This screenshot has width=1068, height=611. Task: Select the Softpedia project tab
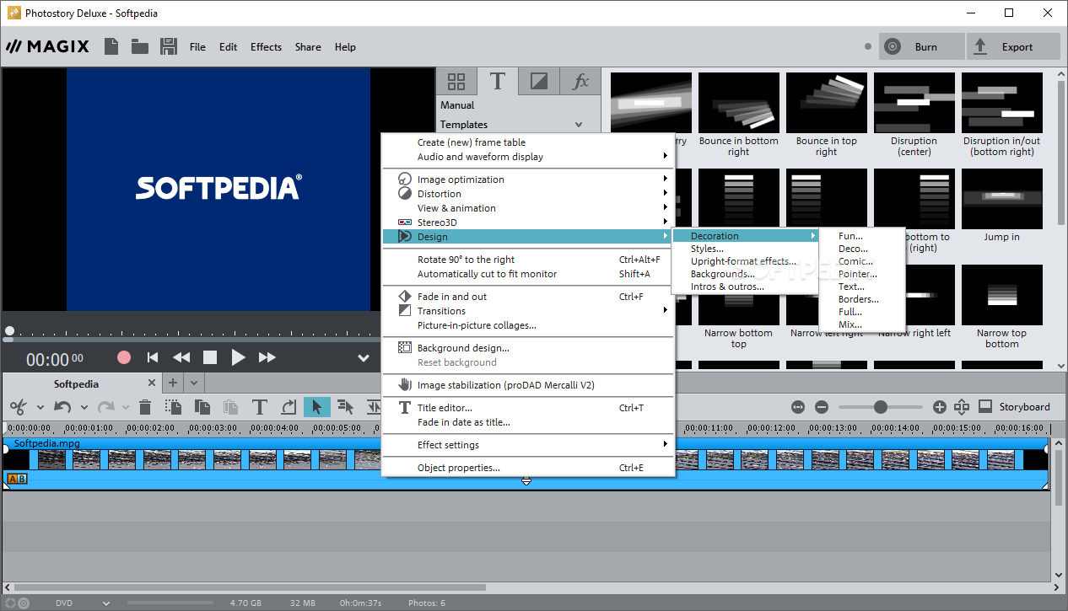[76, 383]
